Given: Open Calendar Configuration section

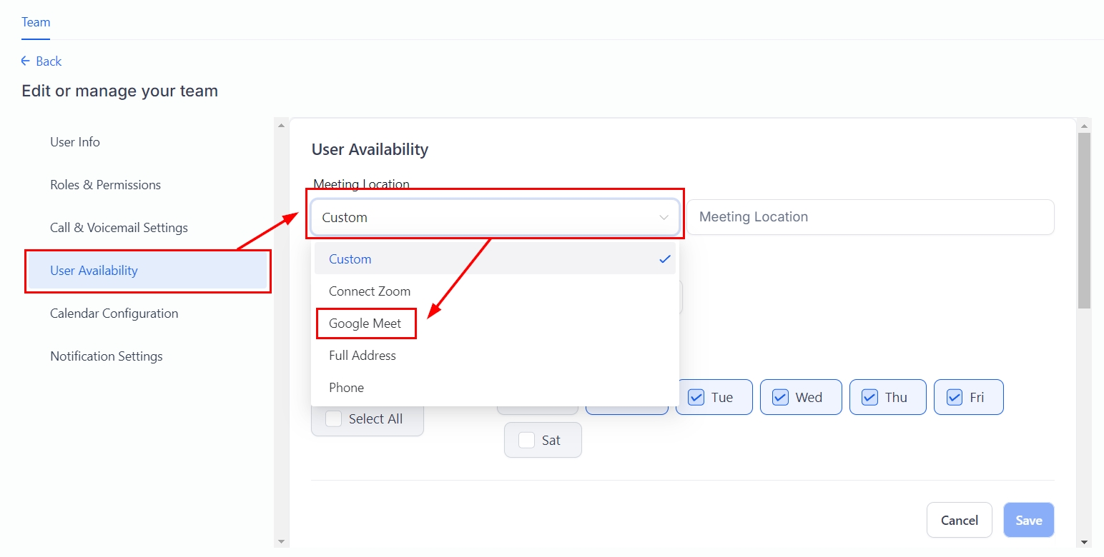Looking at the screenshot, I should tap(114, 313).
